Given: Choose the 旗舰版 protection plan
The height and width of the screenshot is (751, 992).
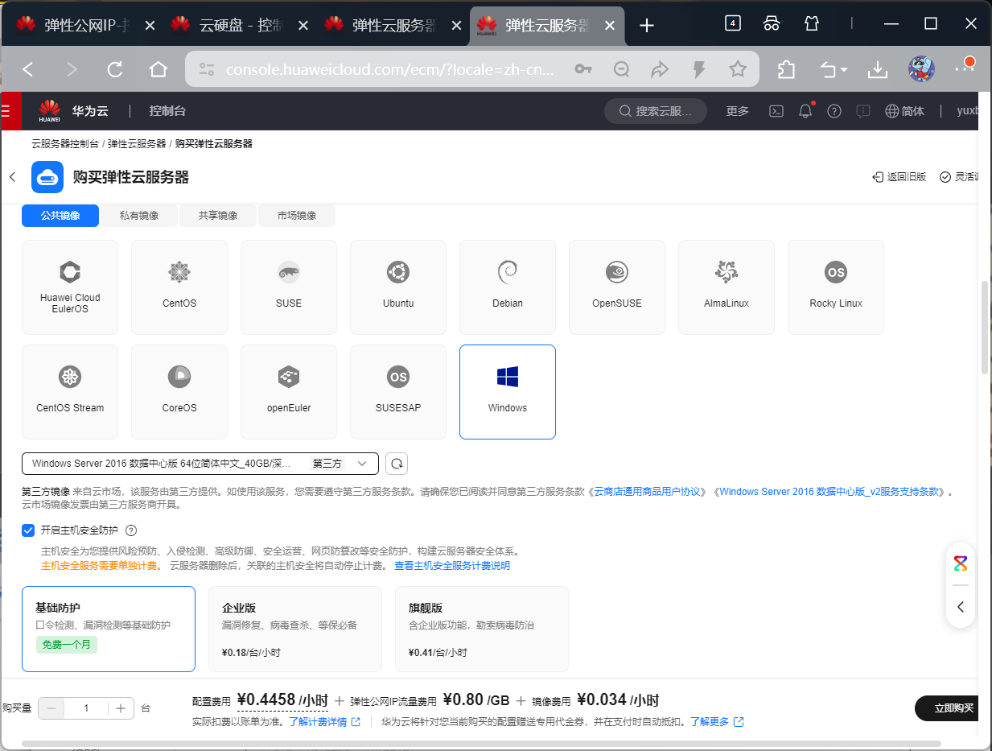Looking at the screenshot, I should 482,629.
